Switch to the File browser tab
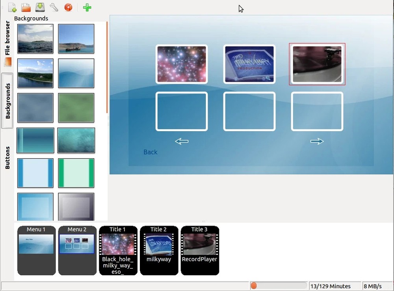This screenshot has height=291, width=394. 7,38
